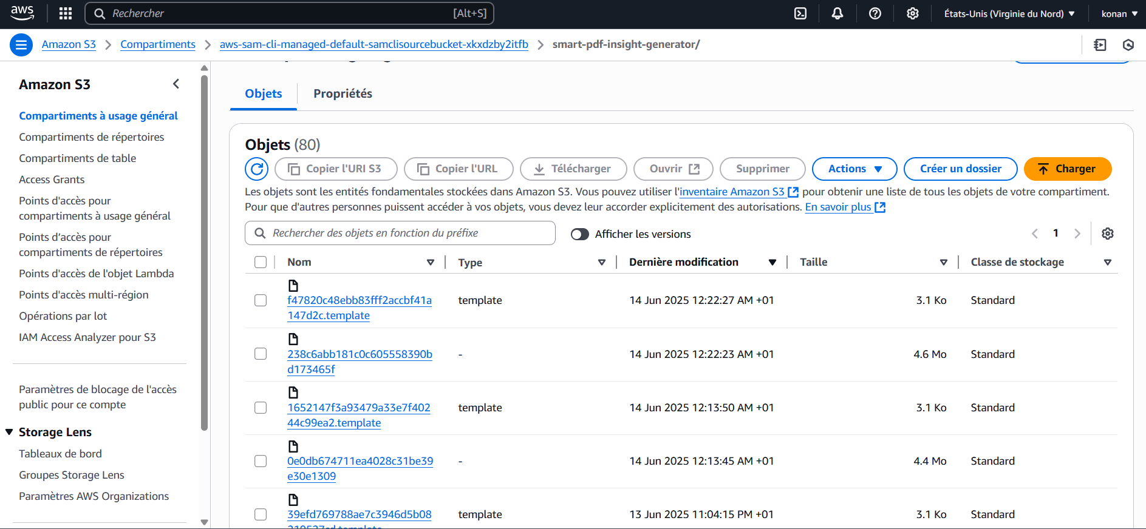
Task: Click the Compartiments breadcrumb link
Action: (x=158, y=44)
